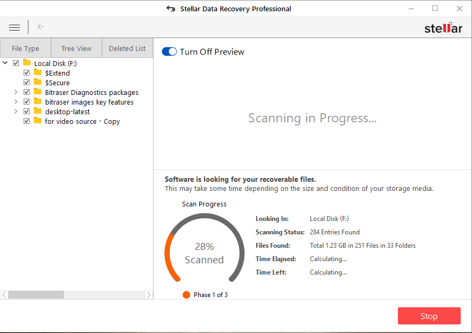The image size is (472, 333).
Task: Expand the desktop-latest folder
Action: (16, 111)
